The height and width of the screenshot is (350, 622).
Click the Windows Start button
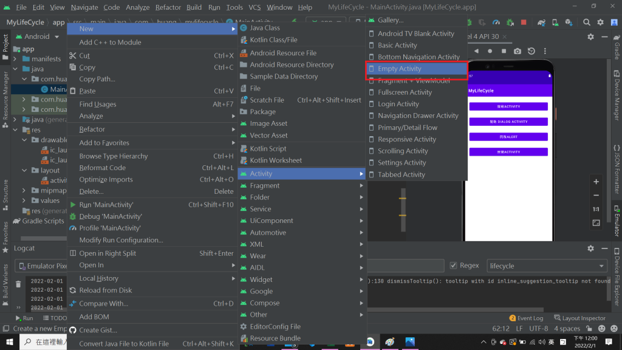(x=10, y=341)
